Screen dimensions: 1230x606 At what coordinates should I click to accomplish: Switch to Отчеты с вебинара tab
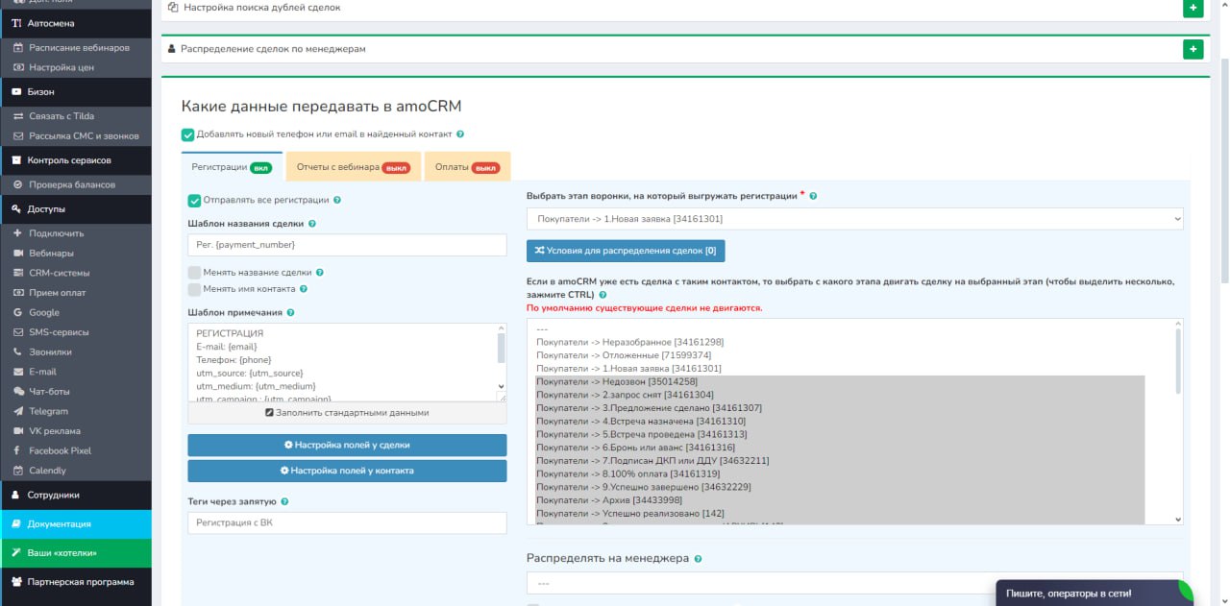pyautogui.click(x=353, y=167)
